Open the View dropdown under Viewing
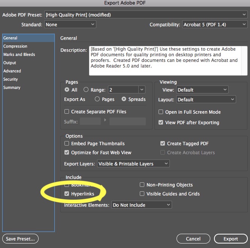The image size is (250, 248). click(x=202, y=90)
